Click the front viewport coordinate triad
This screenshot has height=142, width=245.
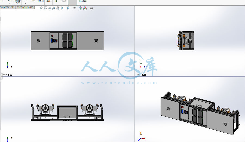point(9,64)
